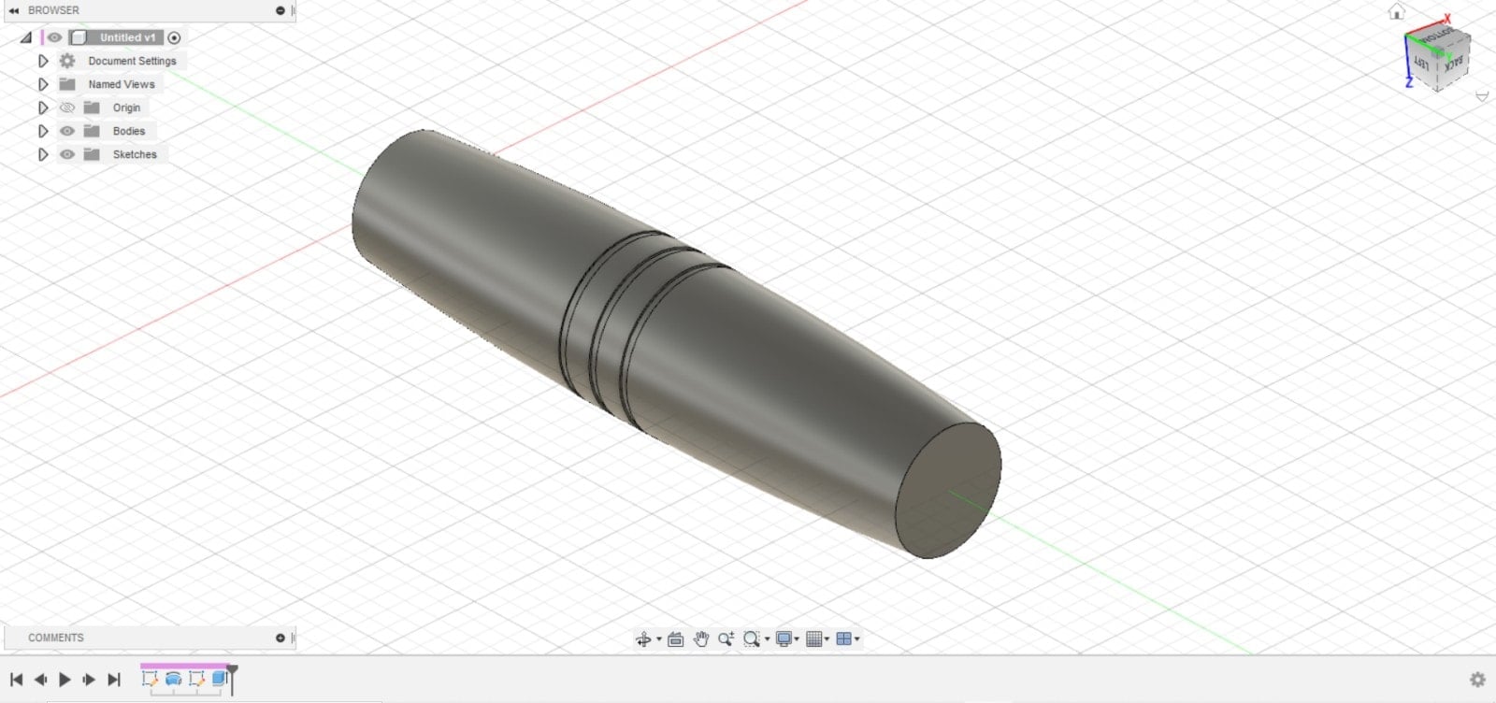1496x703 pixels.
Task: Collapse the Untitled v1 root node
Action: (26, 37)
